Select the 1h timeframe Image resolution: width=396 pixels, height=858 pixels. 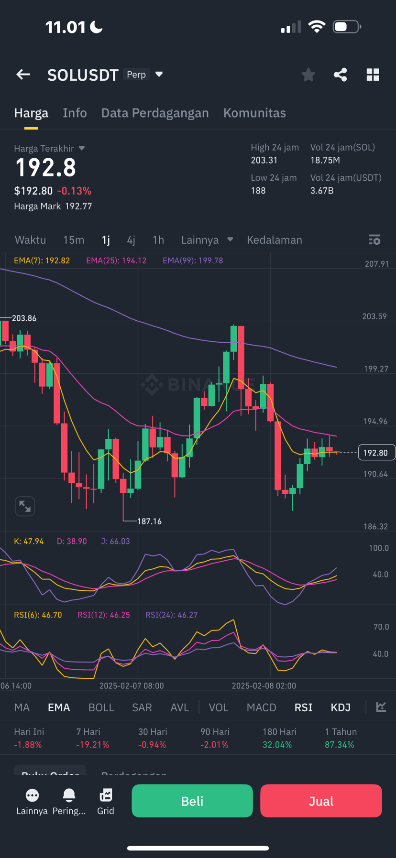point(158,240)
